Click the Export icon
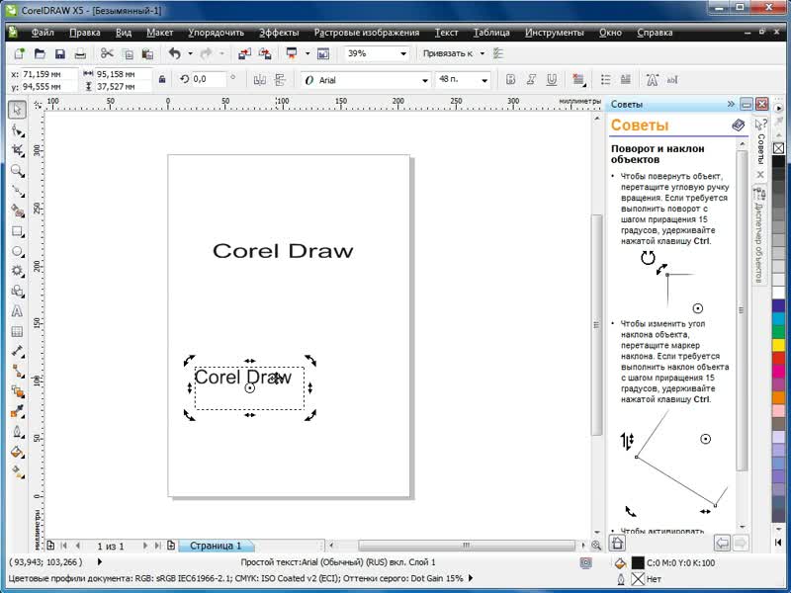Viewport: 791px width, 593px height. pyautogui.click(x=265, y=53)
